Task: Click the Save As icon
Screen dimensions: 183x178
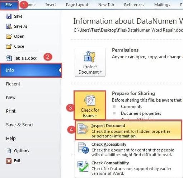Action: [x=9, y=26]
